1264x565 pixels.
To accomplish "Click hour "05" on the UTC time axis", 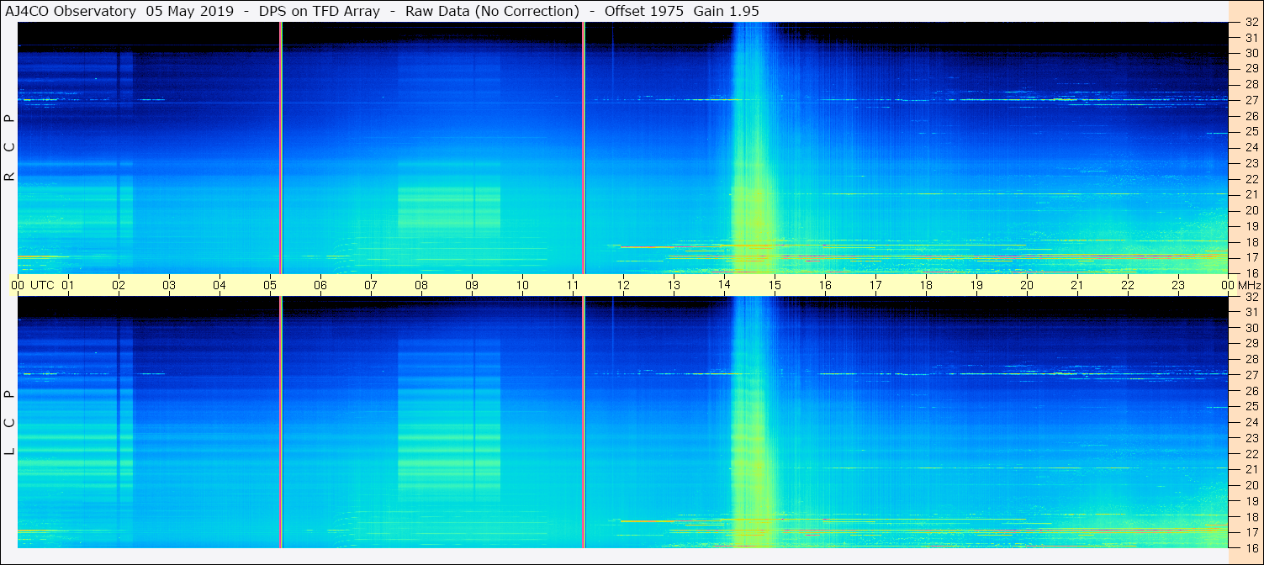I will coord(270,285).
